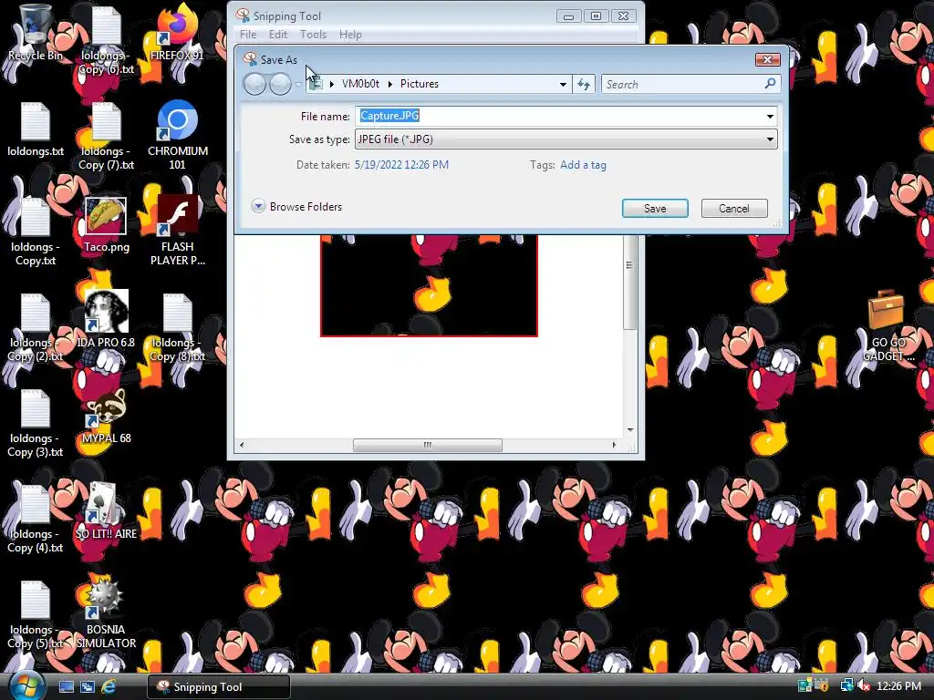Click Add a tag link
The width and height of the screenshot is (934, 700).
tap(583, 165)
